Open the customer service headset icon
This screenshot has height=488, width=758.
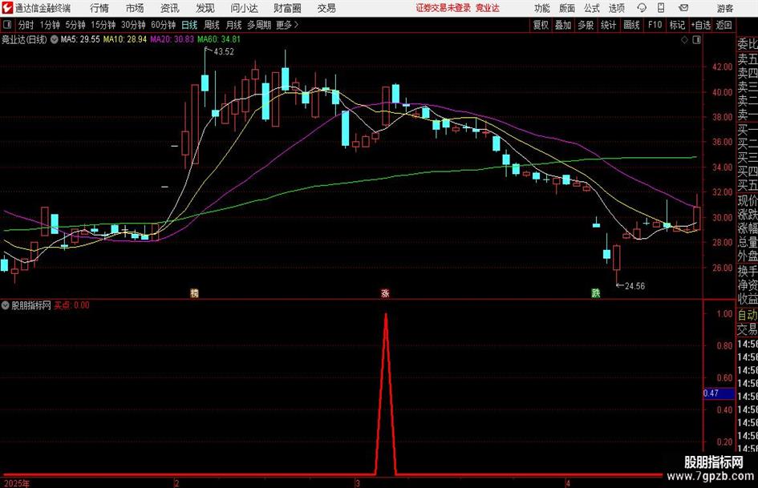[x=642, y=8]
